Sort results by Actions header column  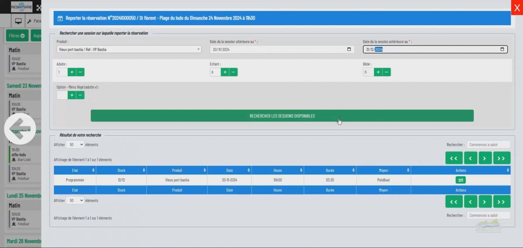coord(461,170)
